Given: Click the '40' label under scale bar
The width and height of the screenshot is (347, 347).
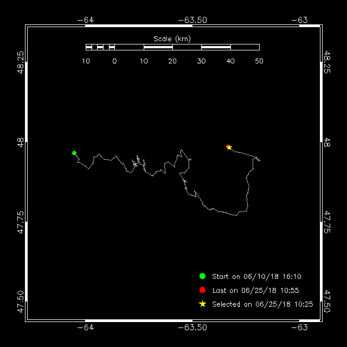Looking at the screenshot, I should (x=230, y=61).
